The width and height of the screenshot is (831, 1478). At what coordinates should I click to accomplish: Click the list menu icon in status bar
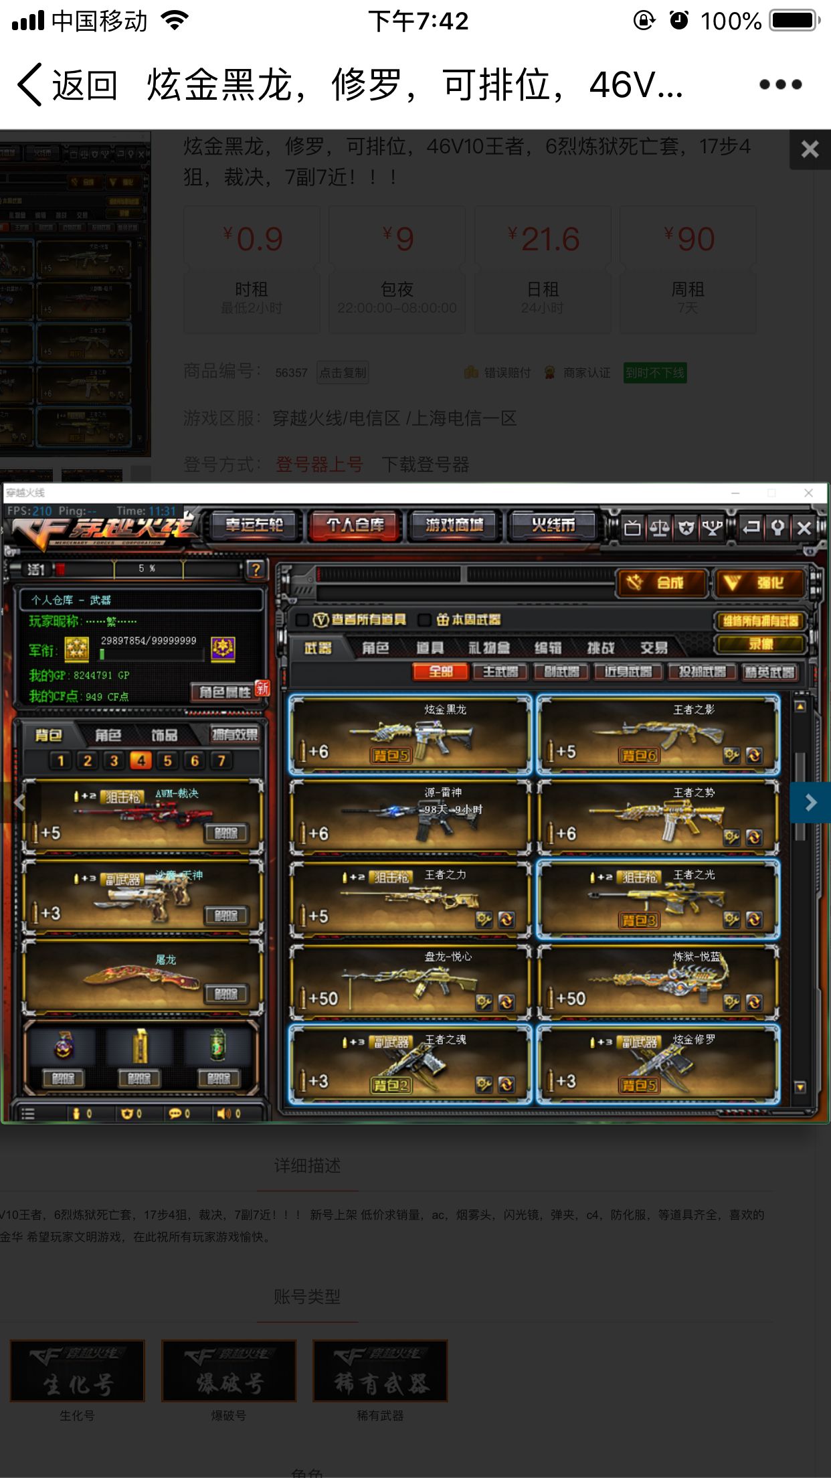pos(27,1113)
